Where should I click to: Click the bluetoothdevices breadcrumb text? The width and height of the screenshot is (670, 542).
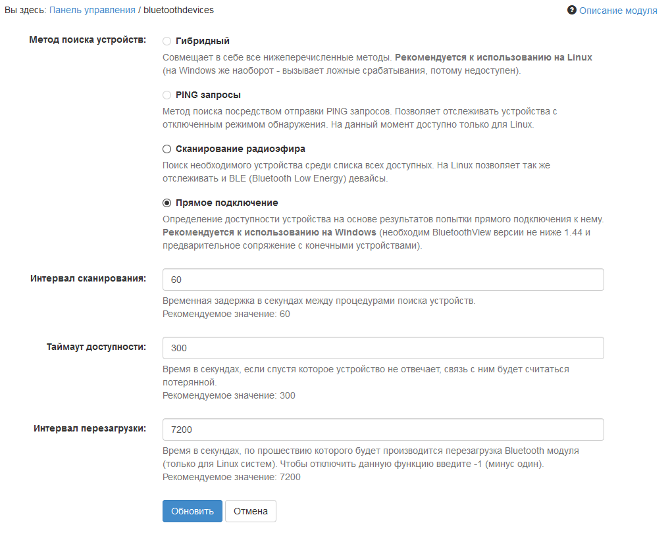click(178, 11)
